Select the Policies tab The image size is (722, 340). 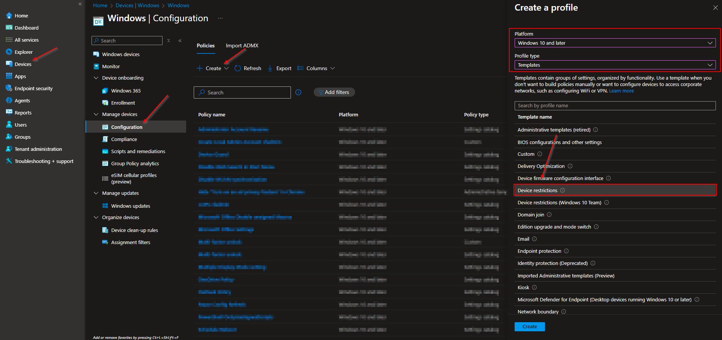205,45
